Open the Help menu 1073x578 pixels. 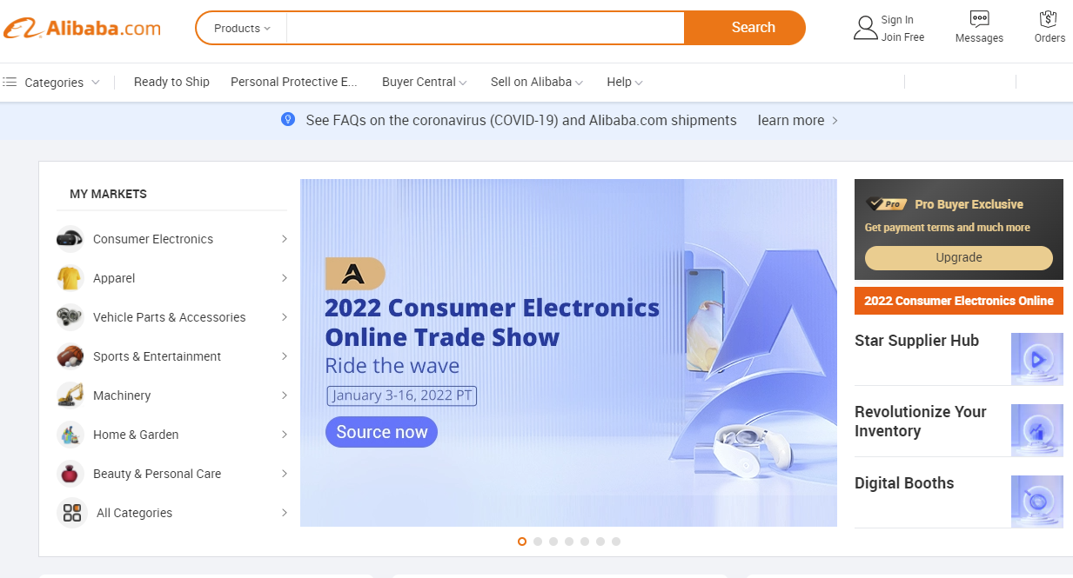625,82
